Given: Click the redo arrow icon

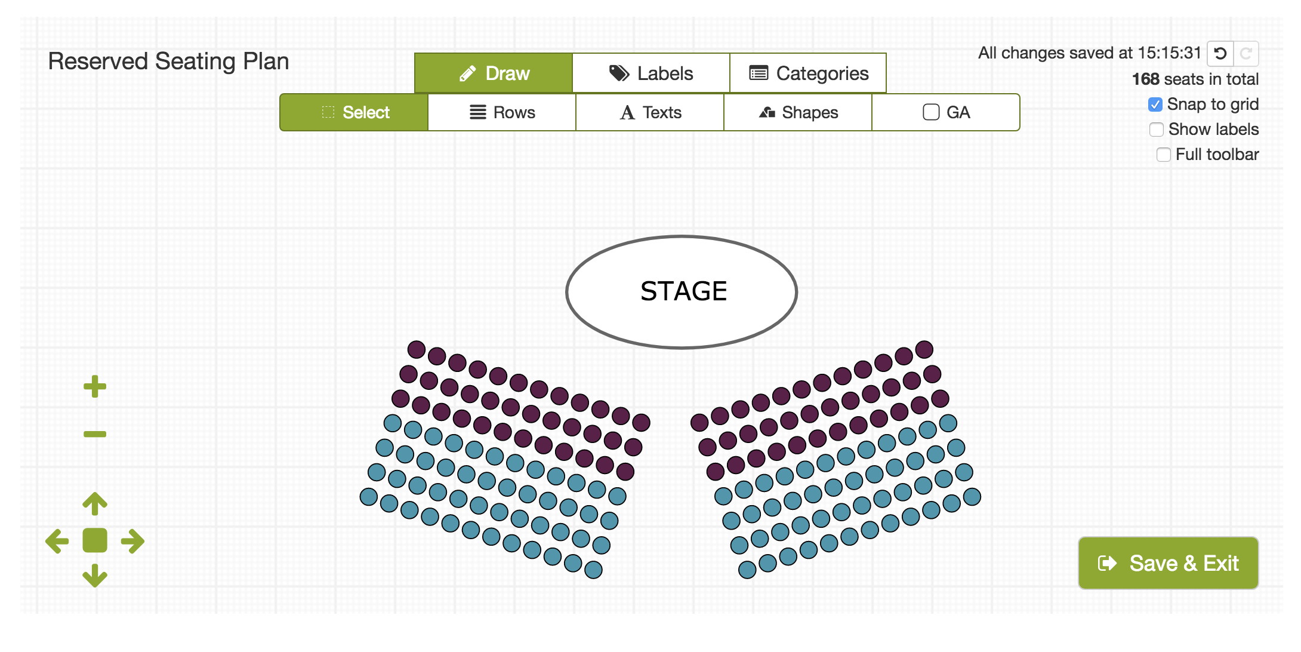Looking at the screenshot, I should tap(1246, 54).
